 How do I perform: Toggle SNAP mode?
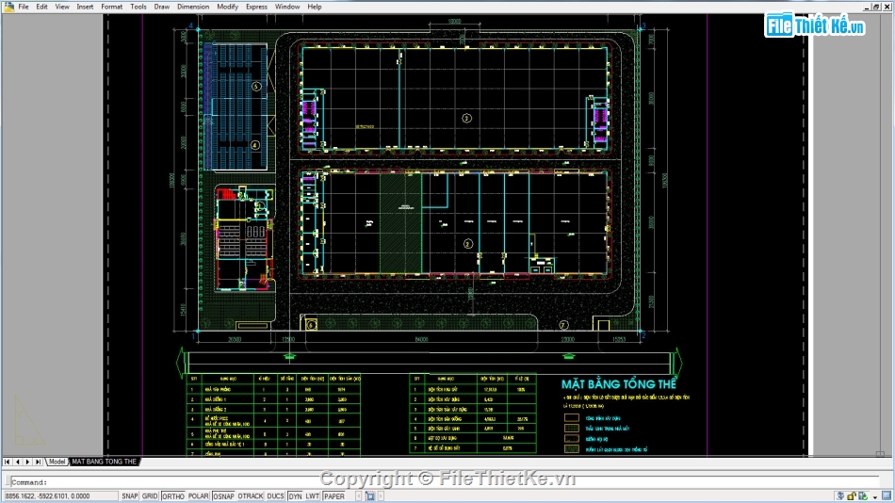coord(130,496)
